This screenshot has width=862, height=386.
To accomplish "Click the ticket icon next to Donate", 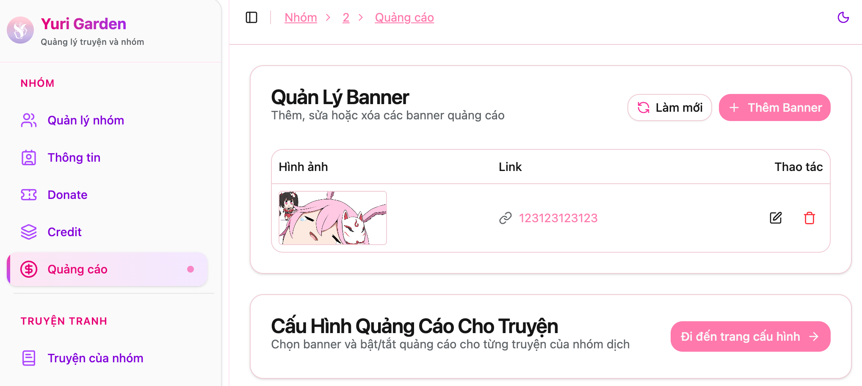I will click(x=29, y=195).
